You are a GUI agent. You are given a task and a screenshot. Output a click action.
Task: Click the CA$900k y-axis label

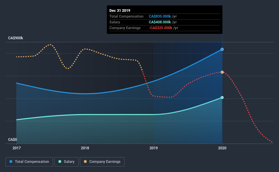coord(16,38)
